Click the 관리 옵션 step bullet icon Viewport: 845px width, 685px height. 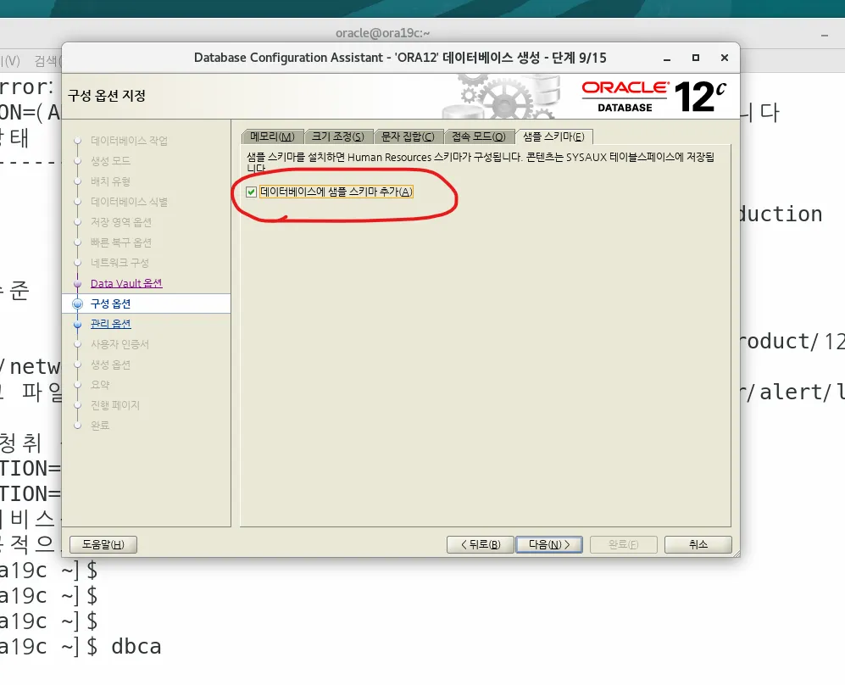point(78,325)
